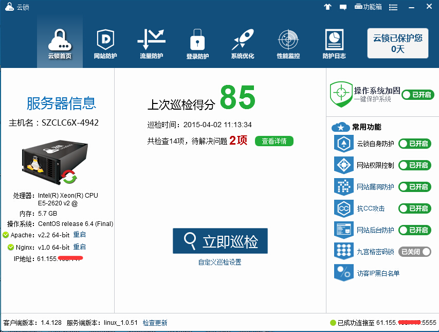Click the 查看详情 view details button
This screenshot has height=332, width=439.
click(x=274, y=141)
